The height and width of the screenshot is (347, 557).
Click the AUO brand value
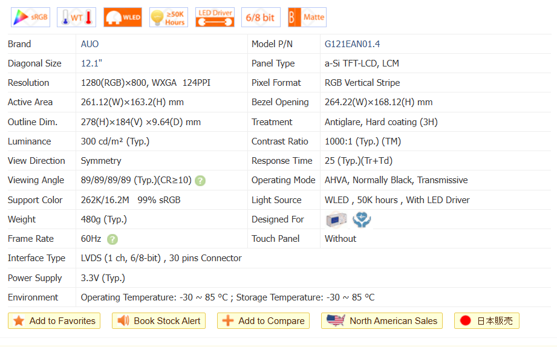click(90, 44)
